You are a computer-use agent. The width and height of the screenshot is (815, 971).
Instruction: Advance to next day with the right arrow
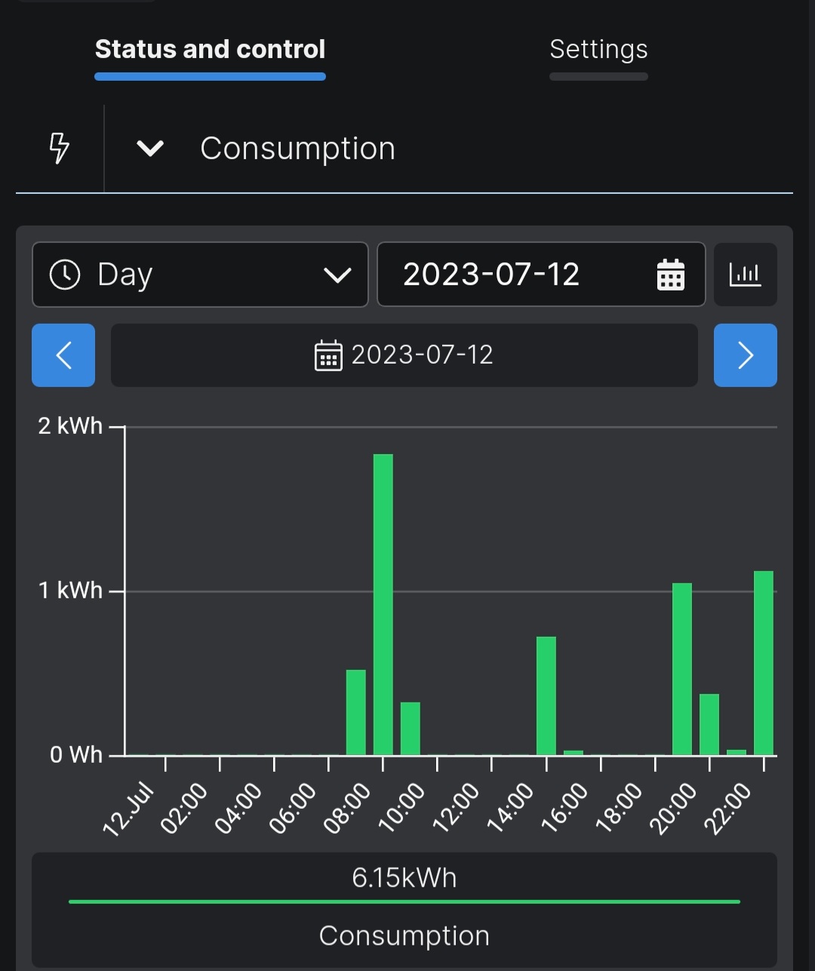coord(745,355)
